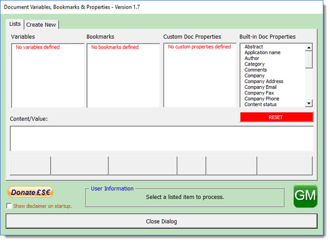The image size is (330, 242).
Task: Switch to the Lists tab
Action: click(x=15, y=24)
